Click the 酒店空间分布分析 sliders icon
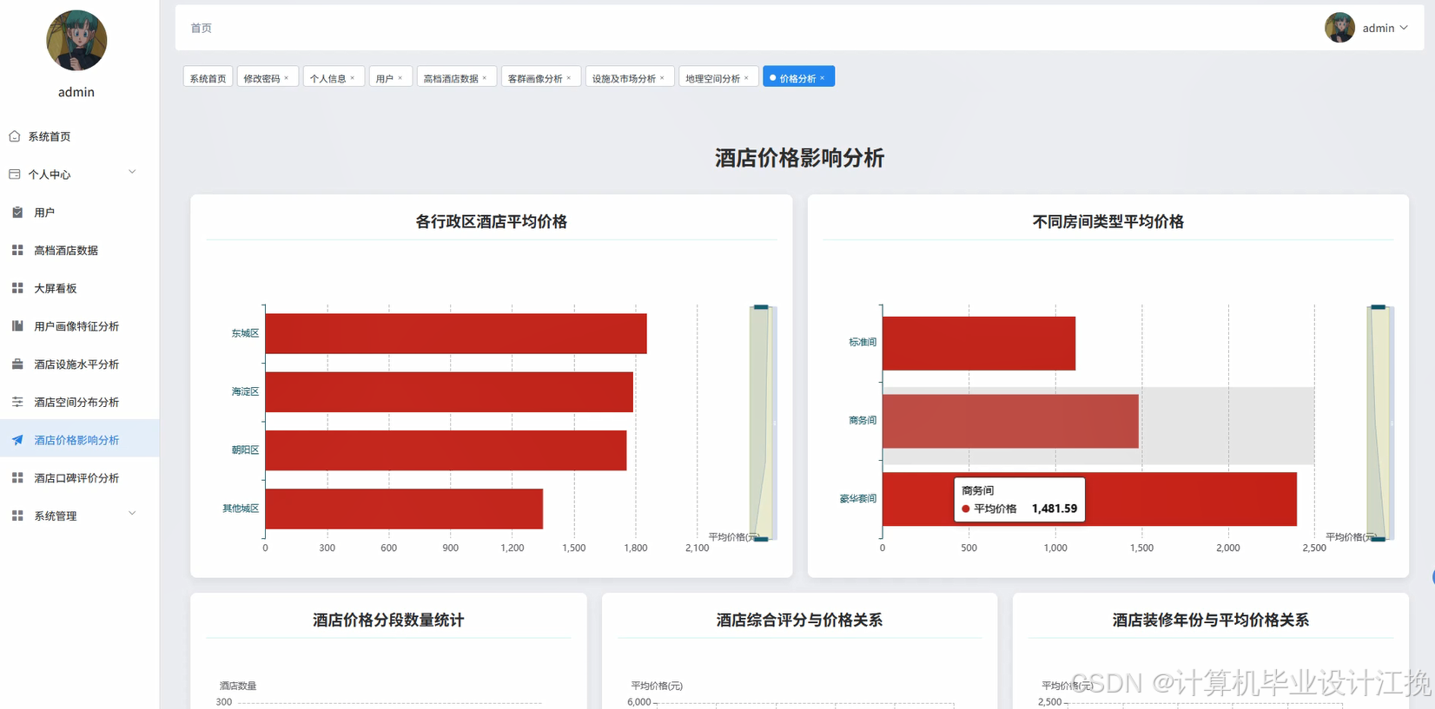 click(x=17, y=402)
